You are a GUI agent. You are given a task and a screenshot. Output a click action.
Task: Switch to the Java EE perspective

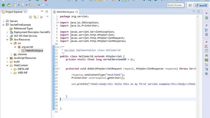pos(201,5)
